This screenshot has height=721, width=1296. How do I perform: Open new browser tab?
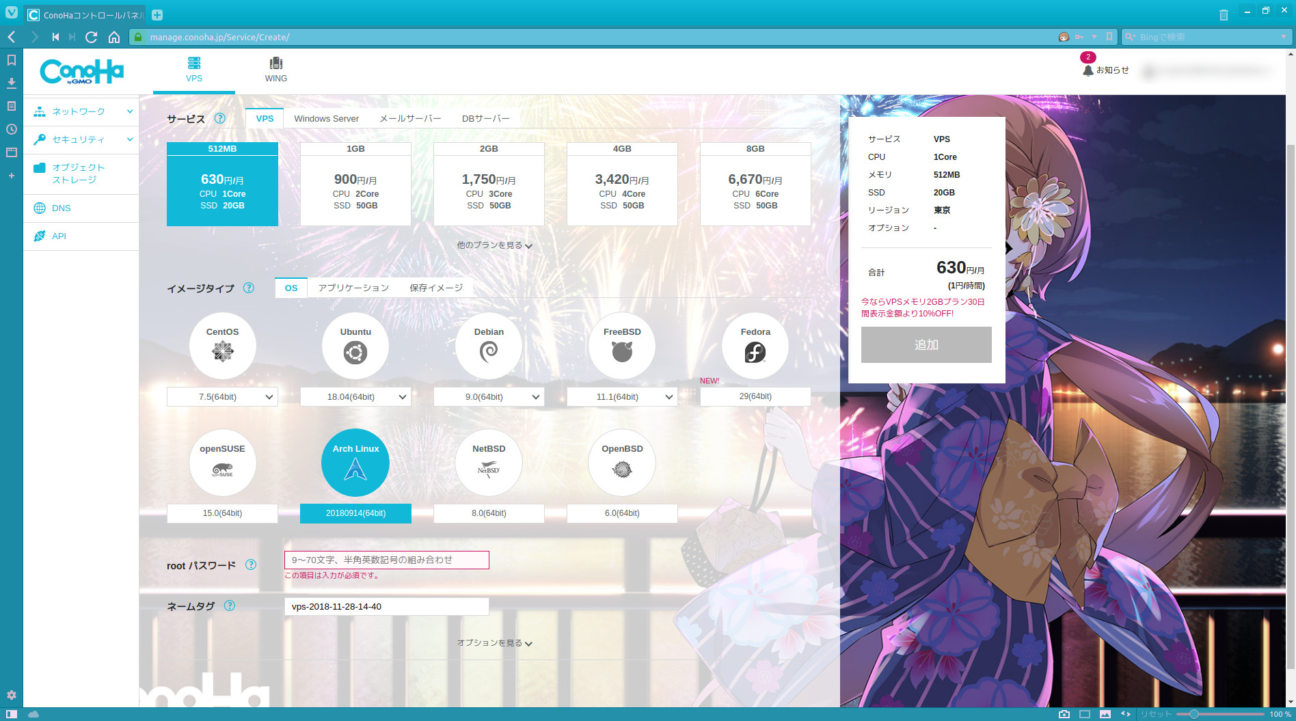[157, 15]
